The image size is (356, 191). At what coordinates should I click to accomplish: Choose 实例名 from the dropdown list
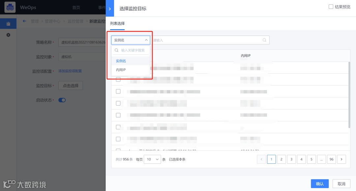click(x=131, y=61)
